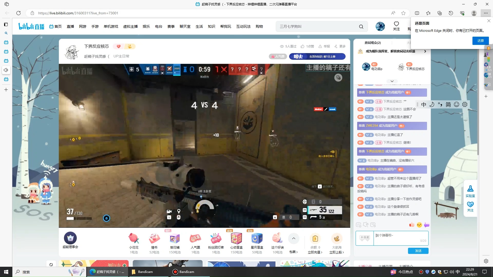493x277 pixels.
Task: Expand the gift list up-arrow button
Action: [294, 239]
